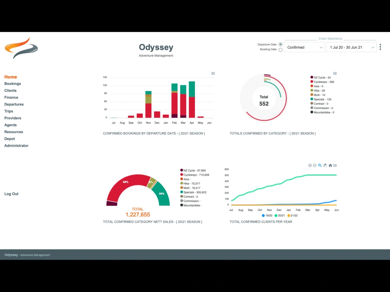390x292 pixels.
Task: Click the Odyssey flame logo
Action: [x=21, y=47]
